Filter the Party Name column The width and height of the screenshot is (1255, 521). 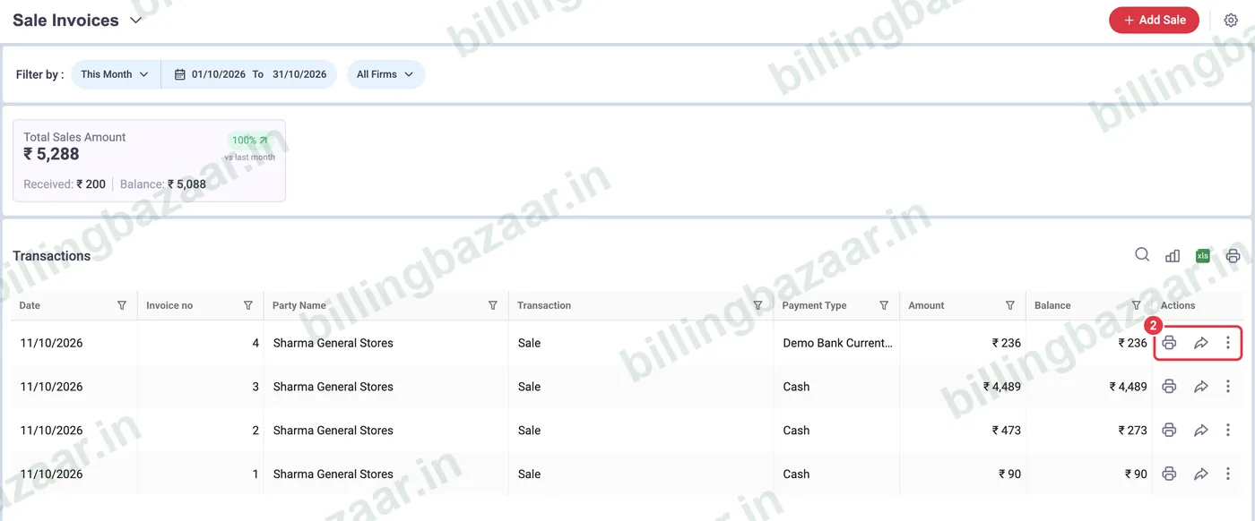[x=493, y=305]
